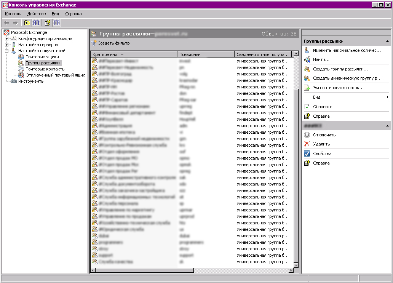Click the Create filter funnel icon
The width and height of the screenshot is (393, 283).
(x=93, y=43)
